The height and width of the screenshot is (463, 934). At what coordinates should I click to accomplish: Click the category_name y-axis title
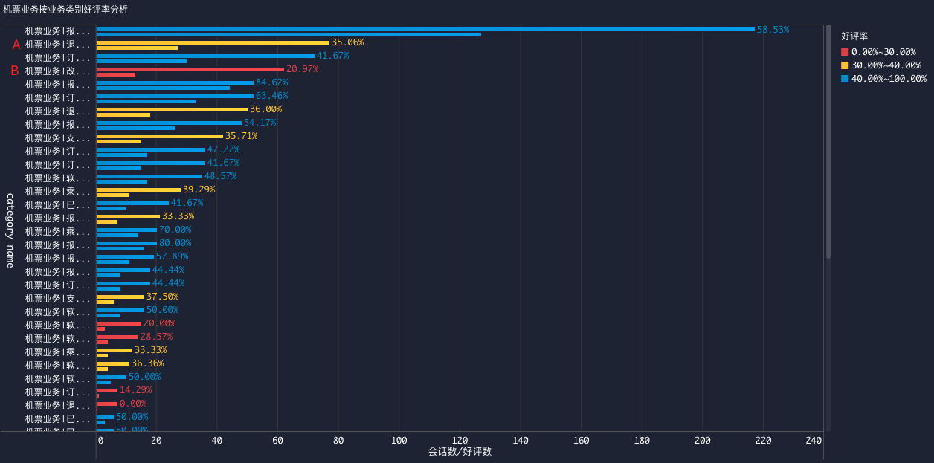point(10,230)
